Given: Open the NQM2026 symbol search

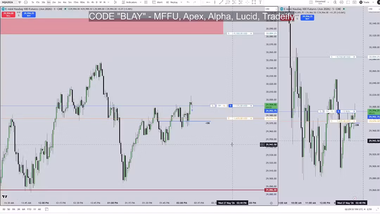Looking at the screenshot, I should [7, 2].
